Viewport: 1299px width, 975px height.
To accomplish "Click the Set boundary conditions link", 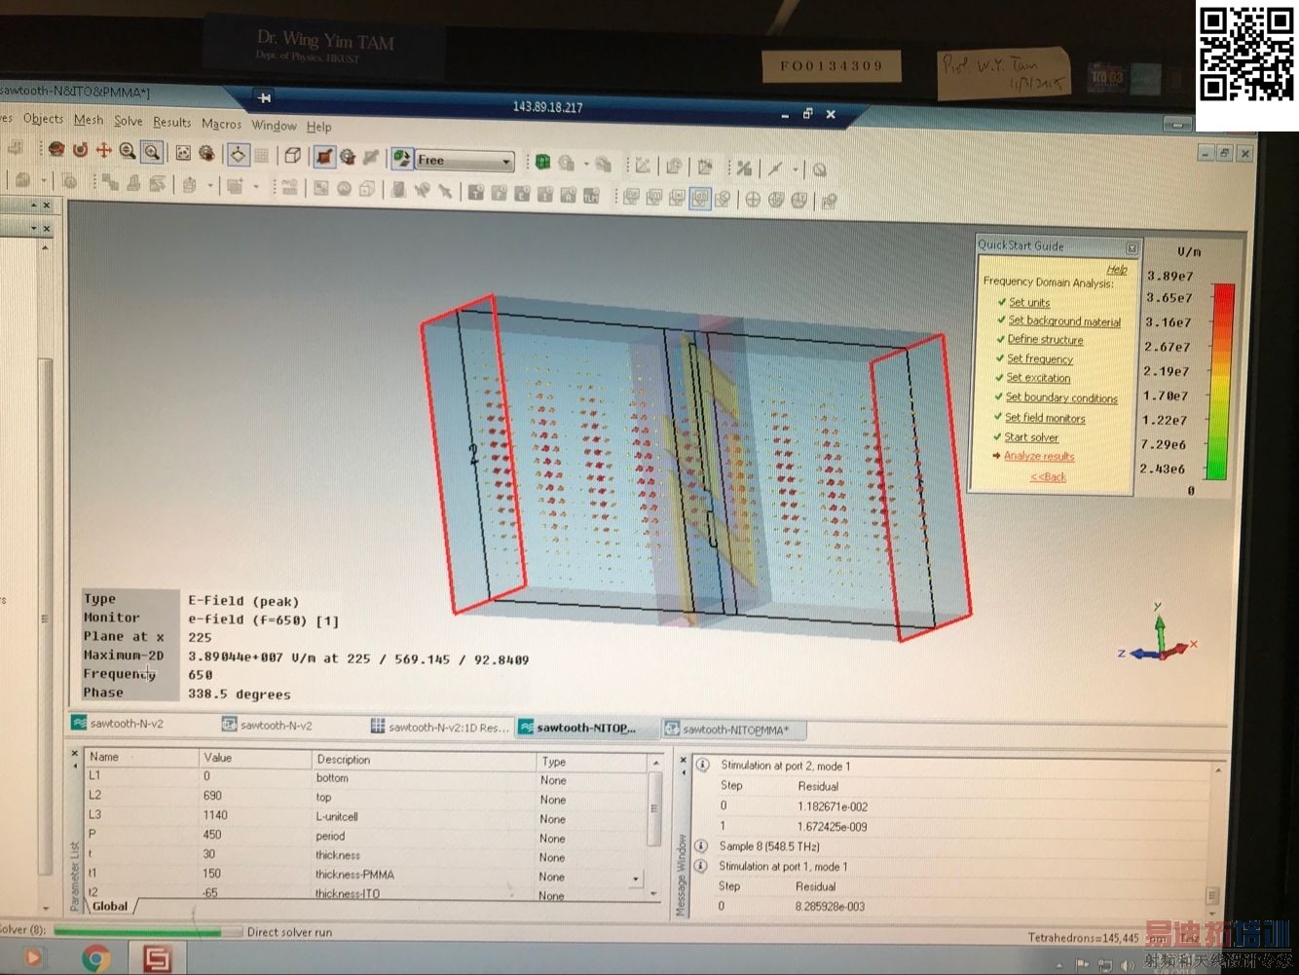I will [x=1061, y=397].
